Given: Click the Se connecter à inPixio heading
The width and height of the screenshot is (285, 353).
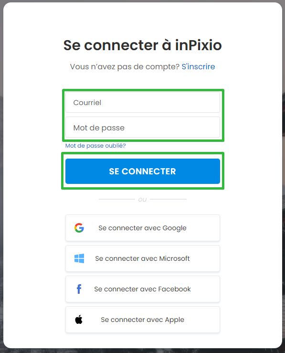Looking at the screenshot, I should click(x=143, y=45).
